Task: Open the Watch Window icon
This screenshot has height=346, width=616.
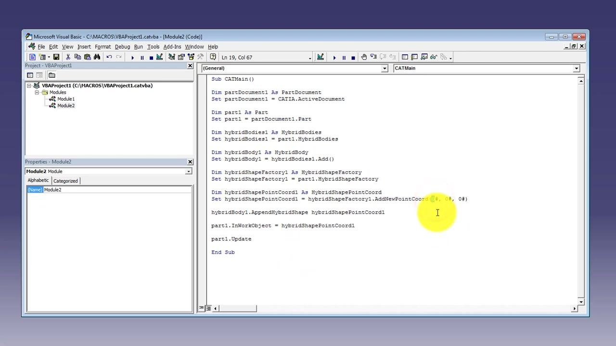Action: tap(424, 57)
